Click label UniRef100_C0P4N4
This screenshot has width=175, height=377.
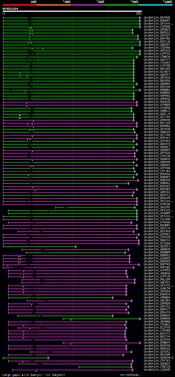point(157,330)
